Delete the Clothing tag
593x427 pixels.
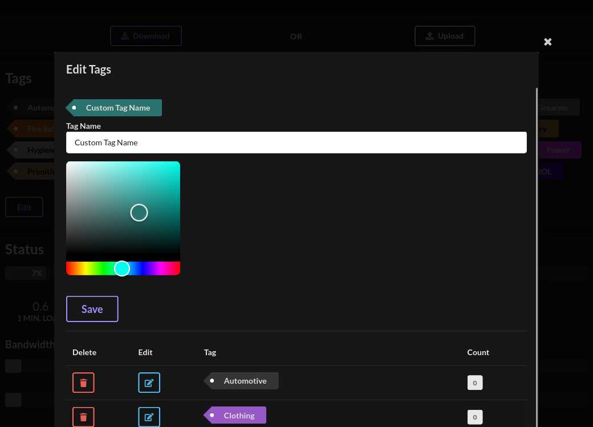pos(83,417)
